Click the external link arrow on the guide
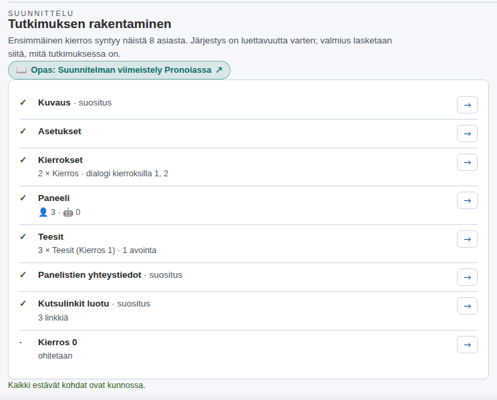 pyautogui.click(x=219, y=69)
